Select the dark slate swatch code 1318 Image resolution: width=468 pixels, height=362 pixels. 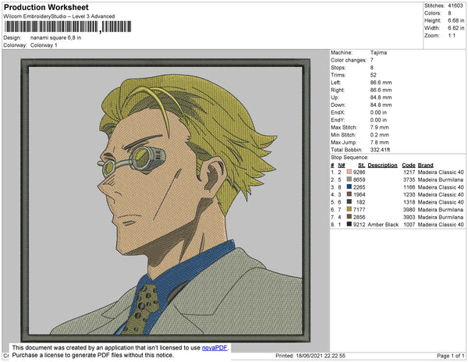tap(349, 202)
